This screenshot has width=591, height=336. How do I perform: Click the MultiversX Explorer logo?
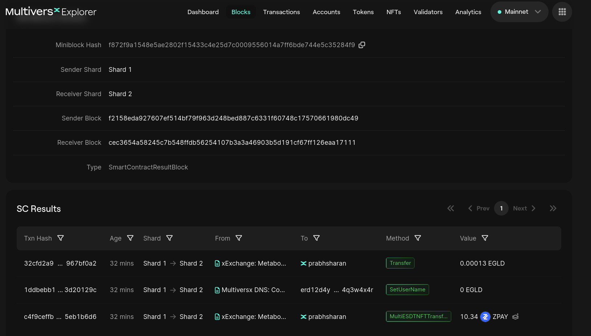click(51, 12)
